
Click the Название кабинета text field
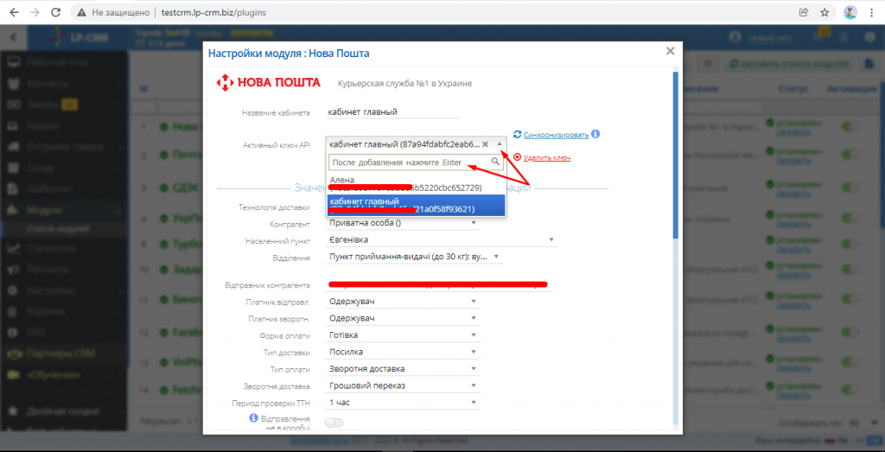(x=393, y=111)
